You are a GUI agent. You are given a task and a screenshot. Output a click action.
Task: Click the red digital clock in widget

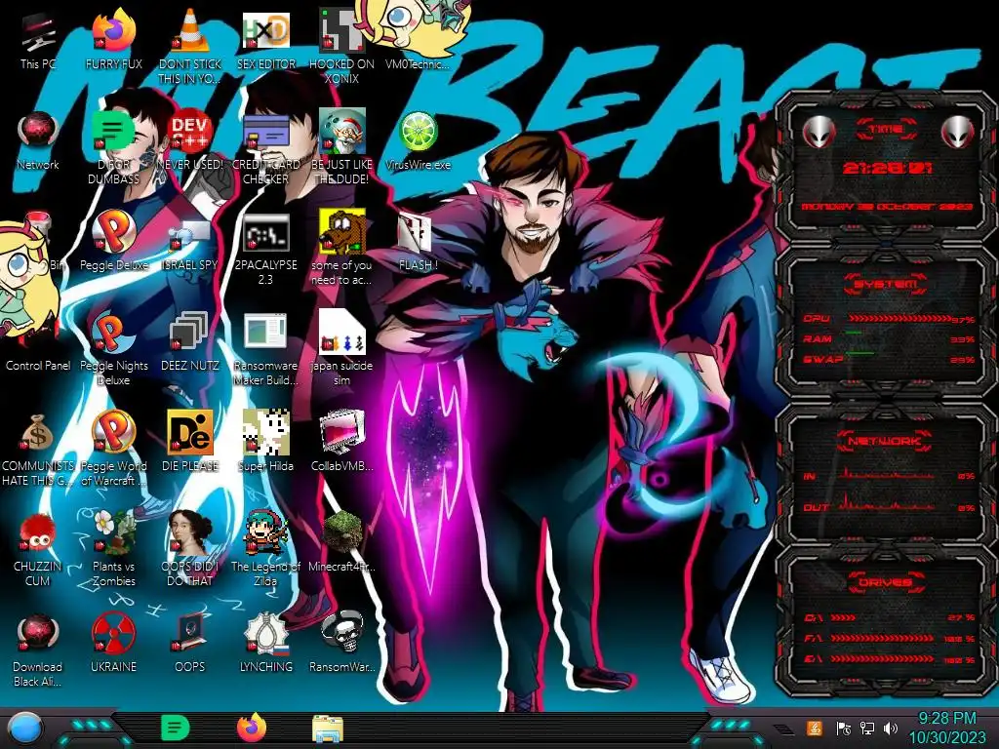coord(888,168)
